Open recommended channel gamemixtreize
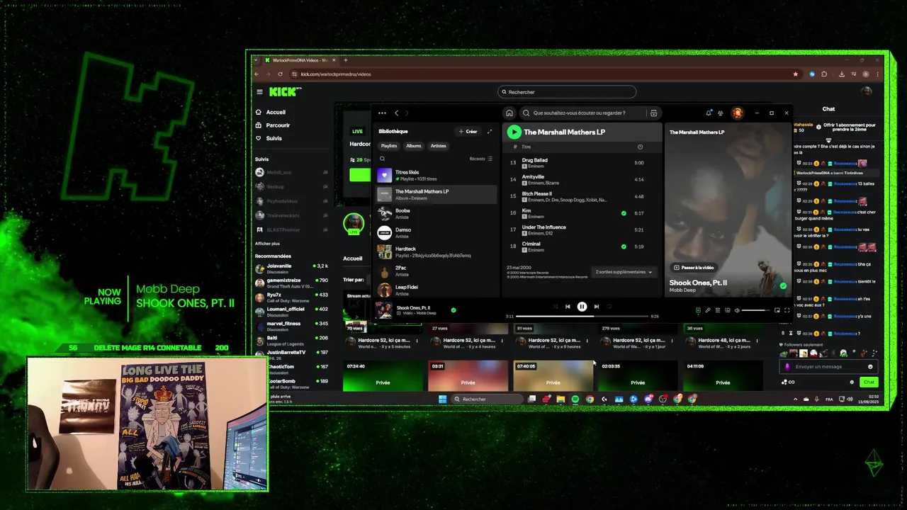The image size is (907, 510). 292,283
